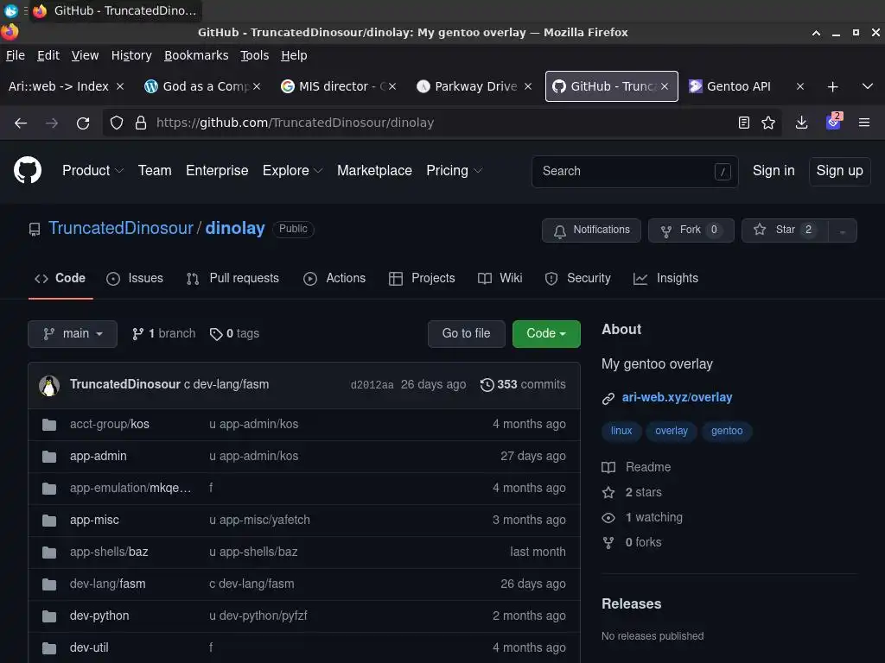Bookmark this page with the star icon
The height and width of the screenshot is (663, 885).
click(x=768, y=123)
